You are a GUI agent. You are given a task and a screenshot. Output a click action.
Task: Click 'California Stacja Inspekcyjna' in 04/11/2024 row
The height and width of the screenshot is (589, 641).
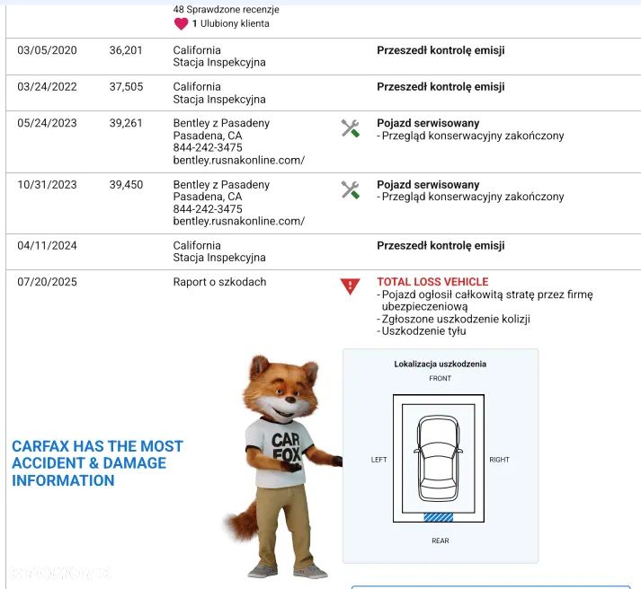[219, 251]
